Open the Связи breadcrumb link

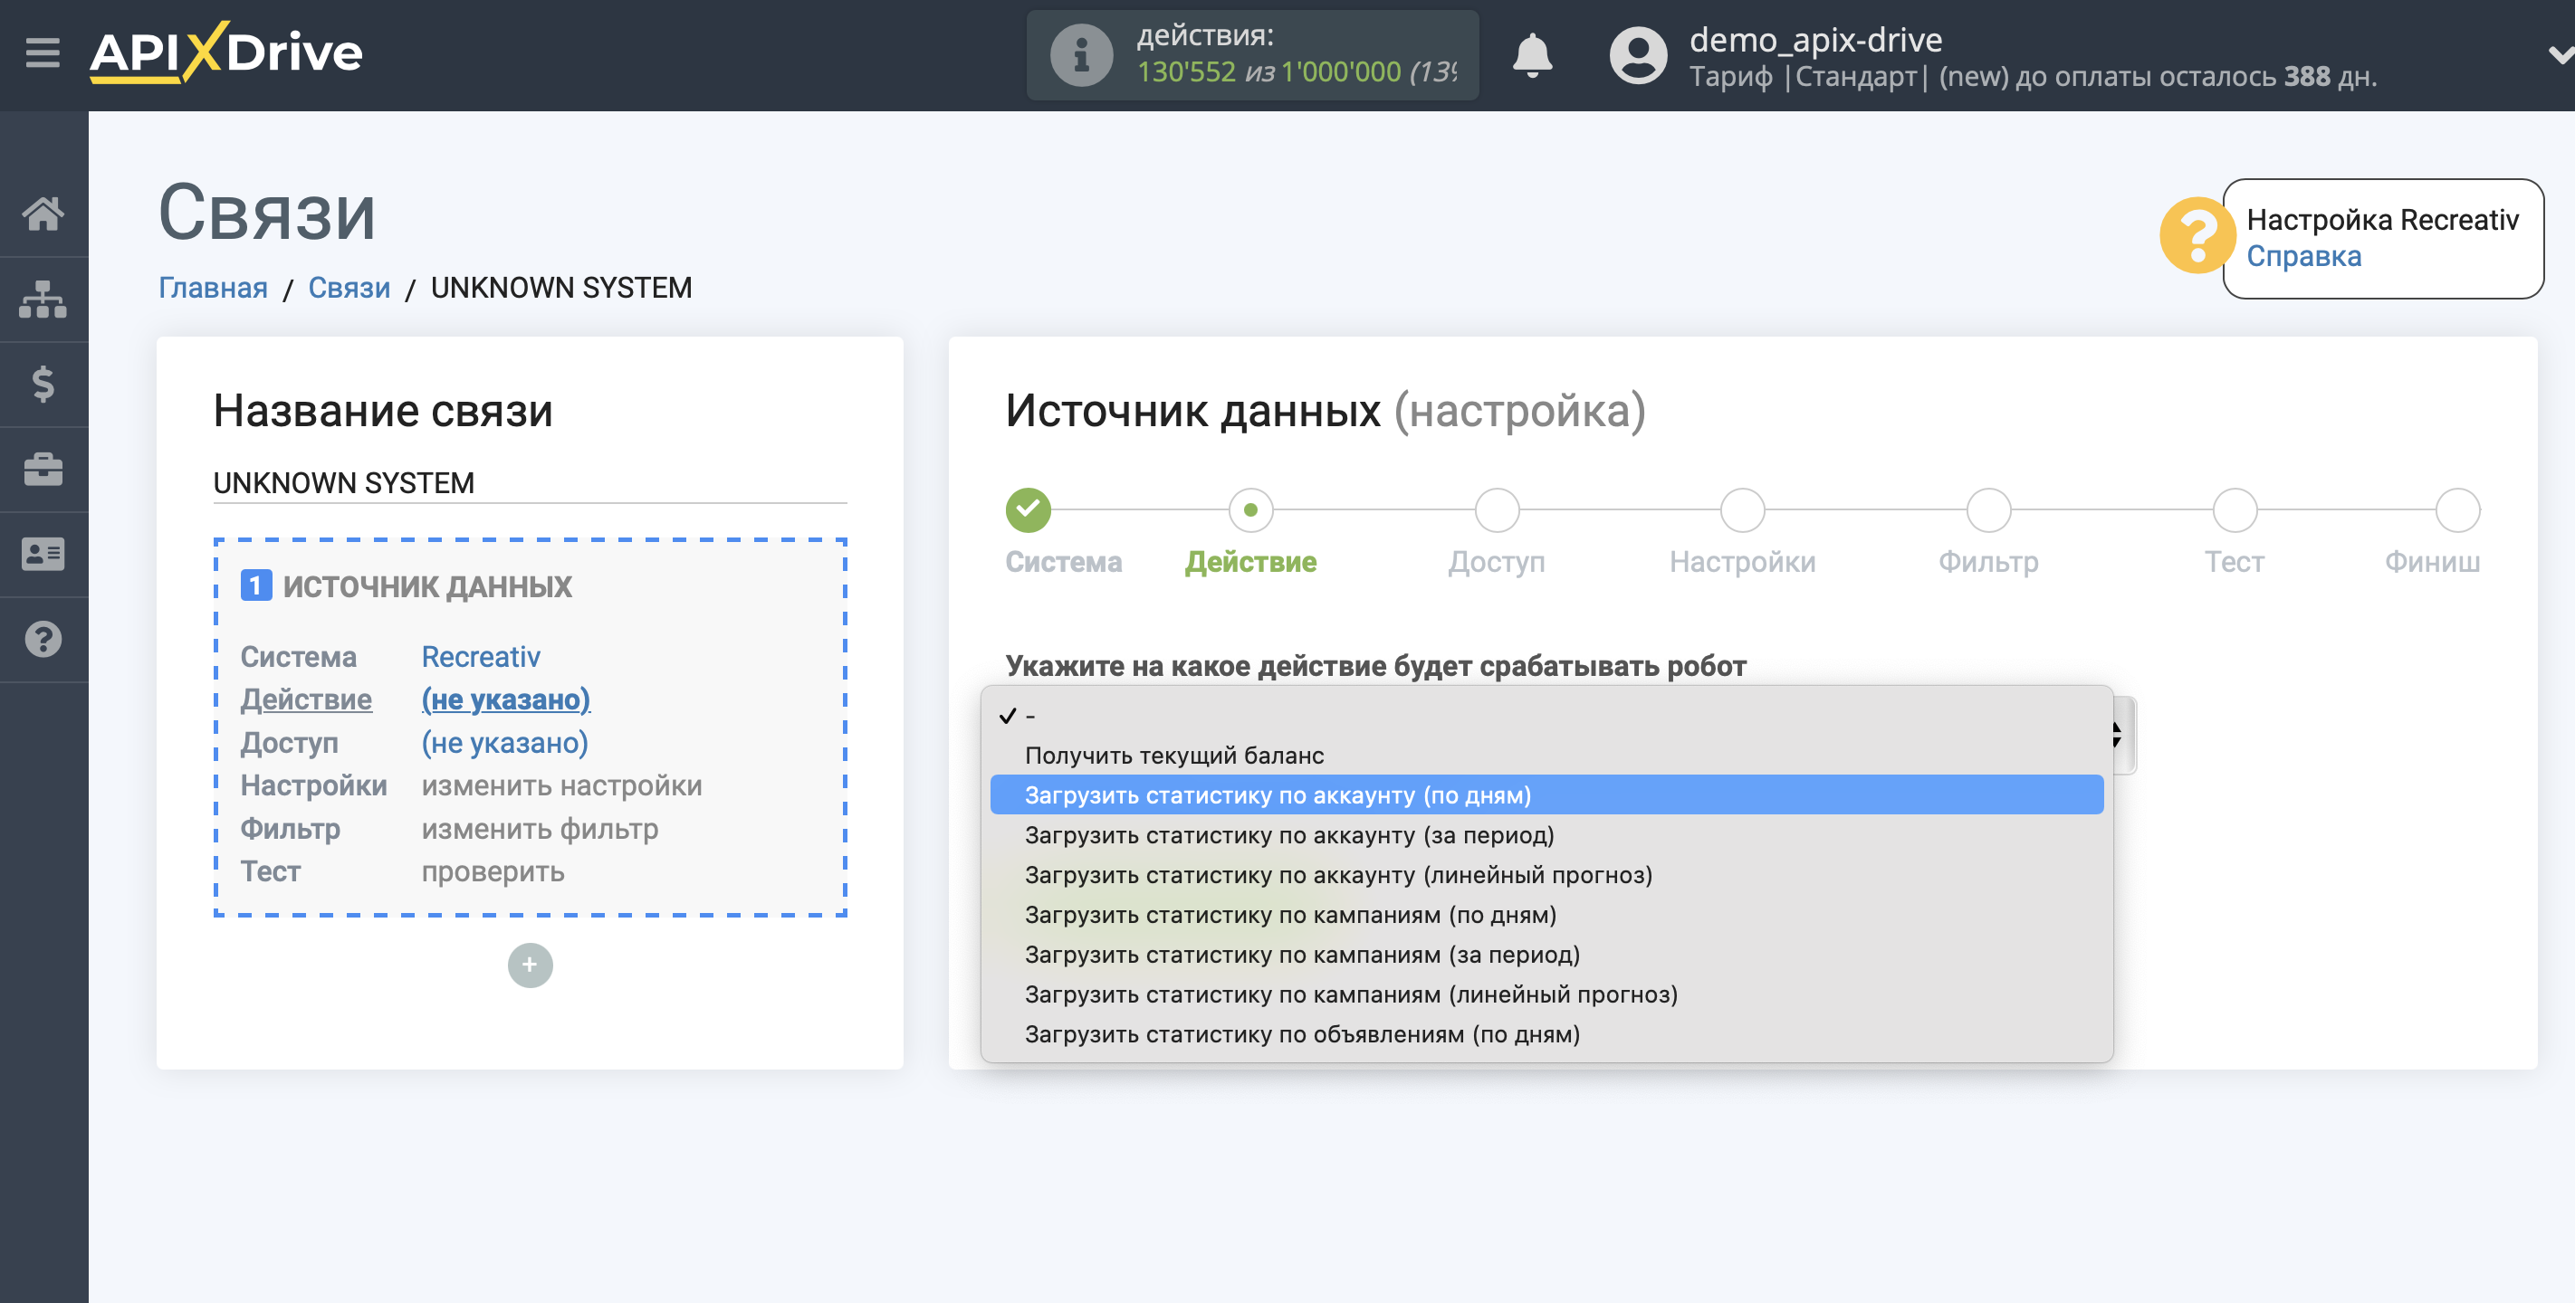(x=349, y=288)
